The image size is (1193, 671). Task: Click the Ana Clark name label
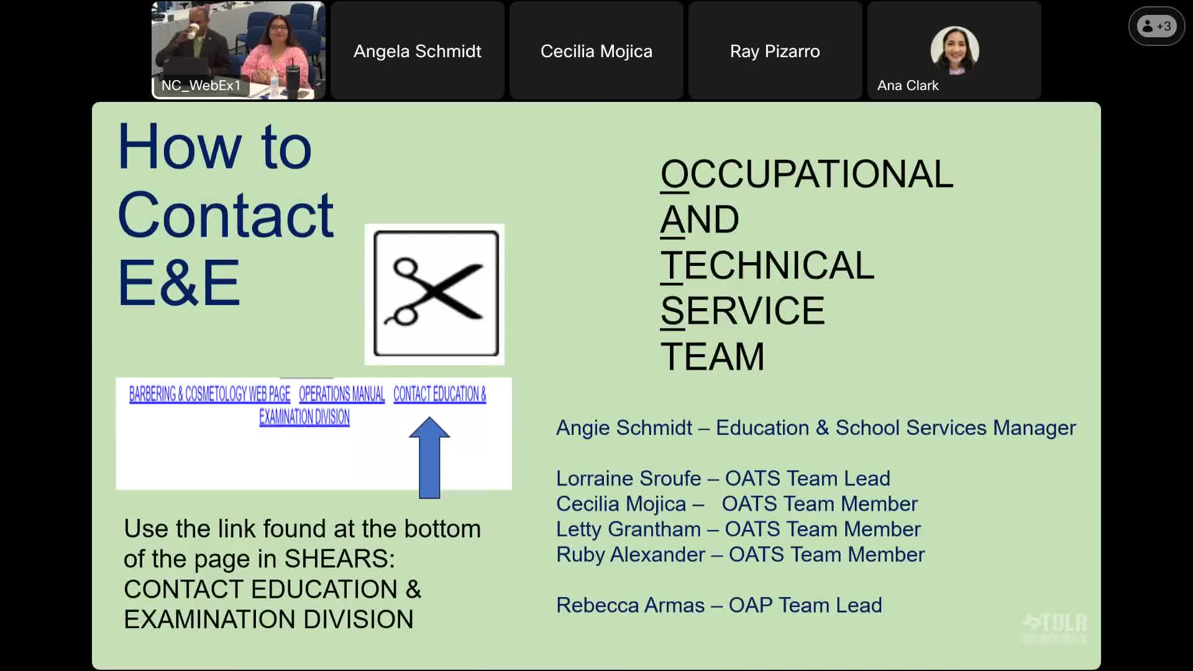pos(907,86)
